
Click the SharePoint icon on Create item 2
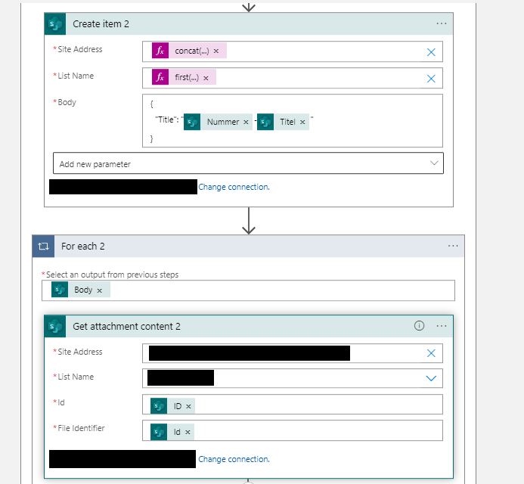pos(55,23)
